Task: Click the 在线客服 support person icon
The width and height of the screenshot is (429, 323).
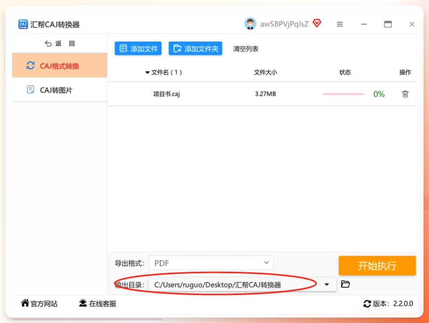Action: click(x=83, y=303)
